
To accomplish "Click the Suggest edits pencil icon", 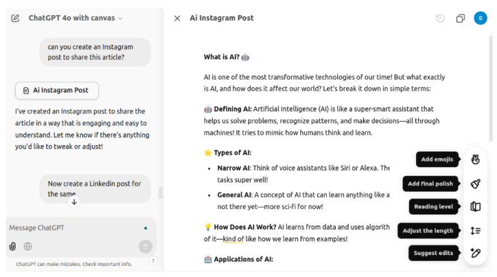I will pos(476,253).
